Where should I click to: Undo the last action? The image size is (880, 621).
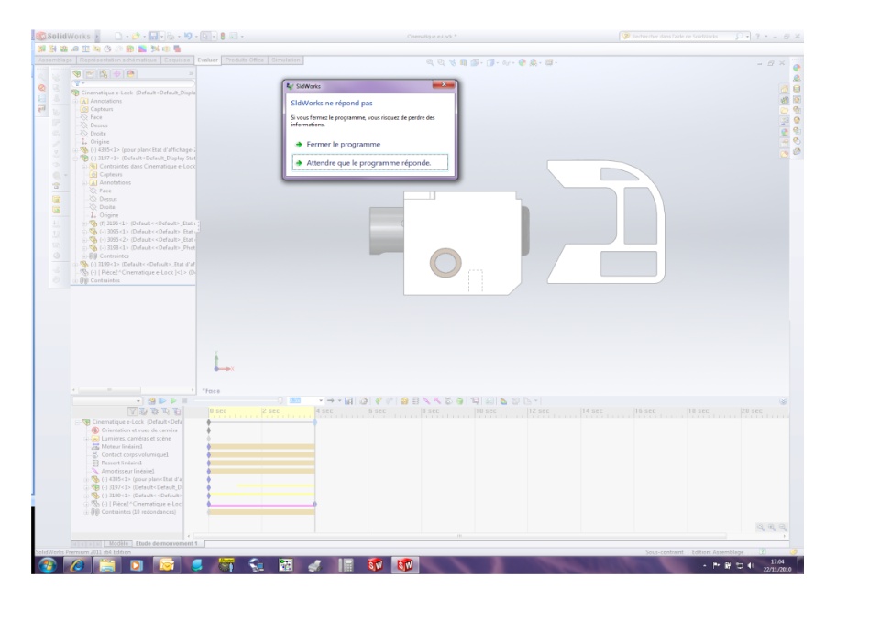tap(187, 37)
